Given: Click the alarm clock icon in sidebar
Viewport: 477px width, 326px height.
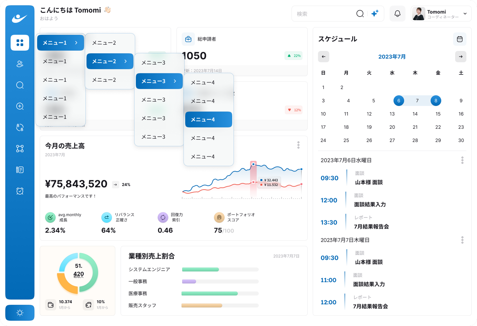Looking at the screenshot, I should point(20,191).
